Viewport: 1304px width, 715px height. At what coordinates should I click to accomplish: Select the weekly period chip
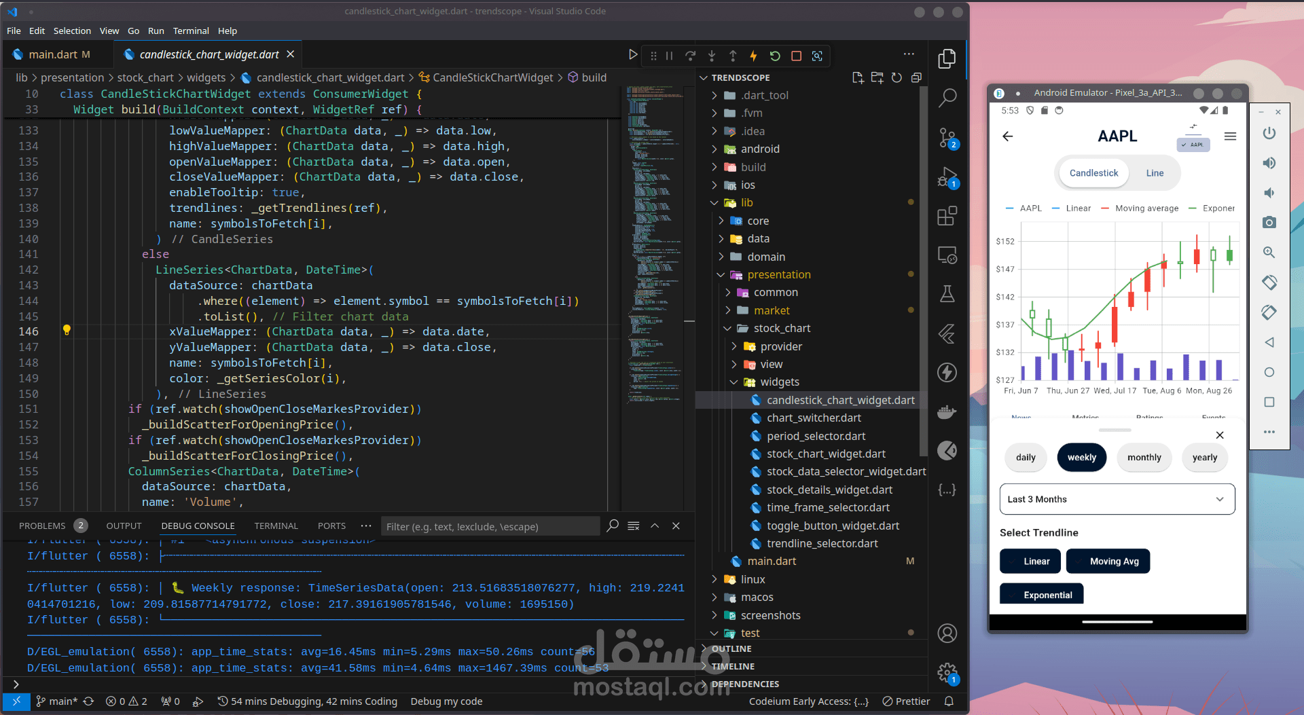tap(1082, 458)
